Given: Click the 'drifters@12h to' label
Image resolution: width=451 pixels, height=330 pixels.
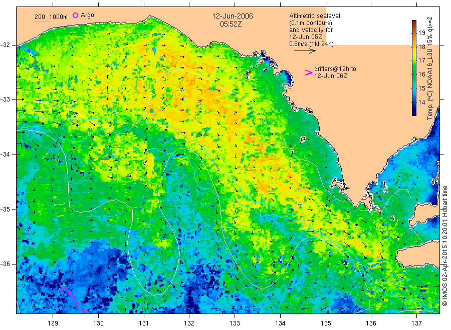Looking at the screenshot, I should point(335,69).
